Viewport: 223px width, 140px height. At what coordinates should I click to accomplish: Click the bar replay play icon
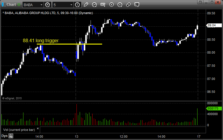coord(111,5)
